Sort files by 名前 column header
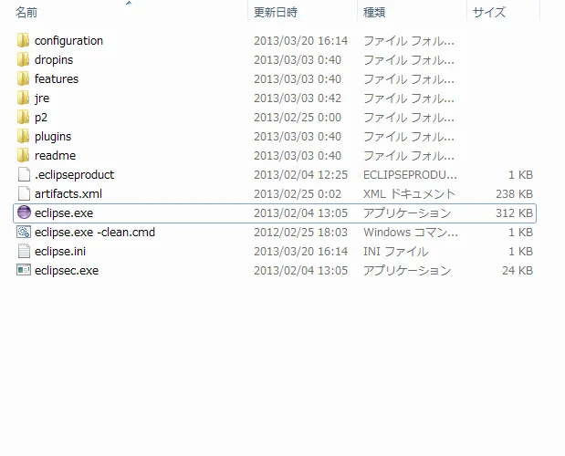This screenshot has height=456, width=565. (x=26, y=13)
